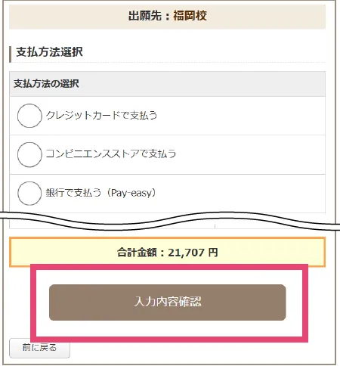Click the 入力内容確認 button
Screen dimensions: 340x366
(x=168, y=302)
